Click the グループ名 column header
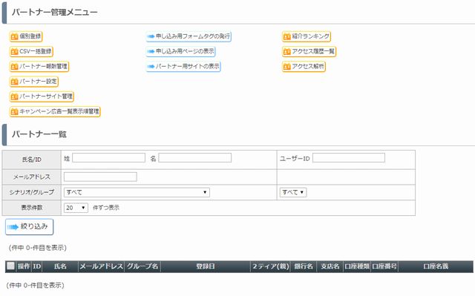Image resolution: width=475 pixels, height=296 pixels. (x=142, y=266)
